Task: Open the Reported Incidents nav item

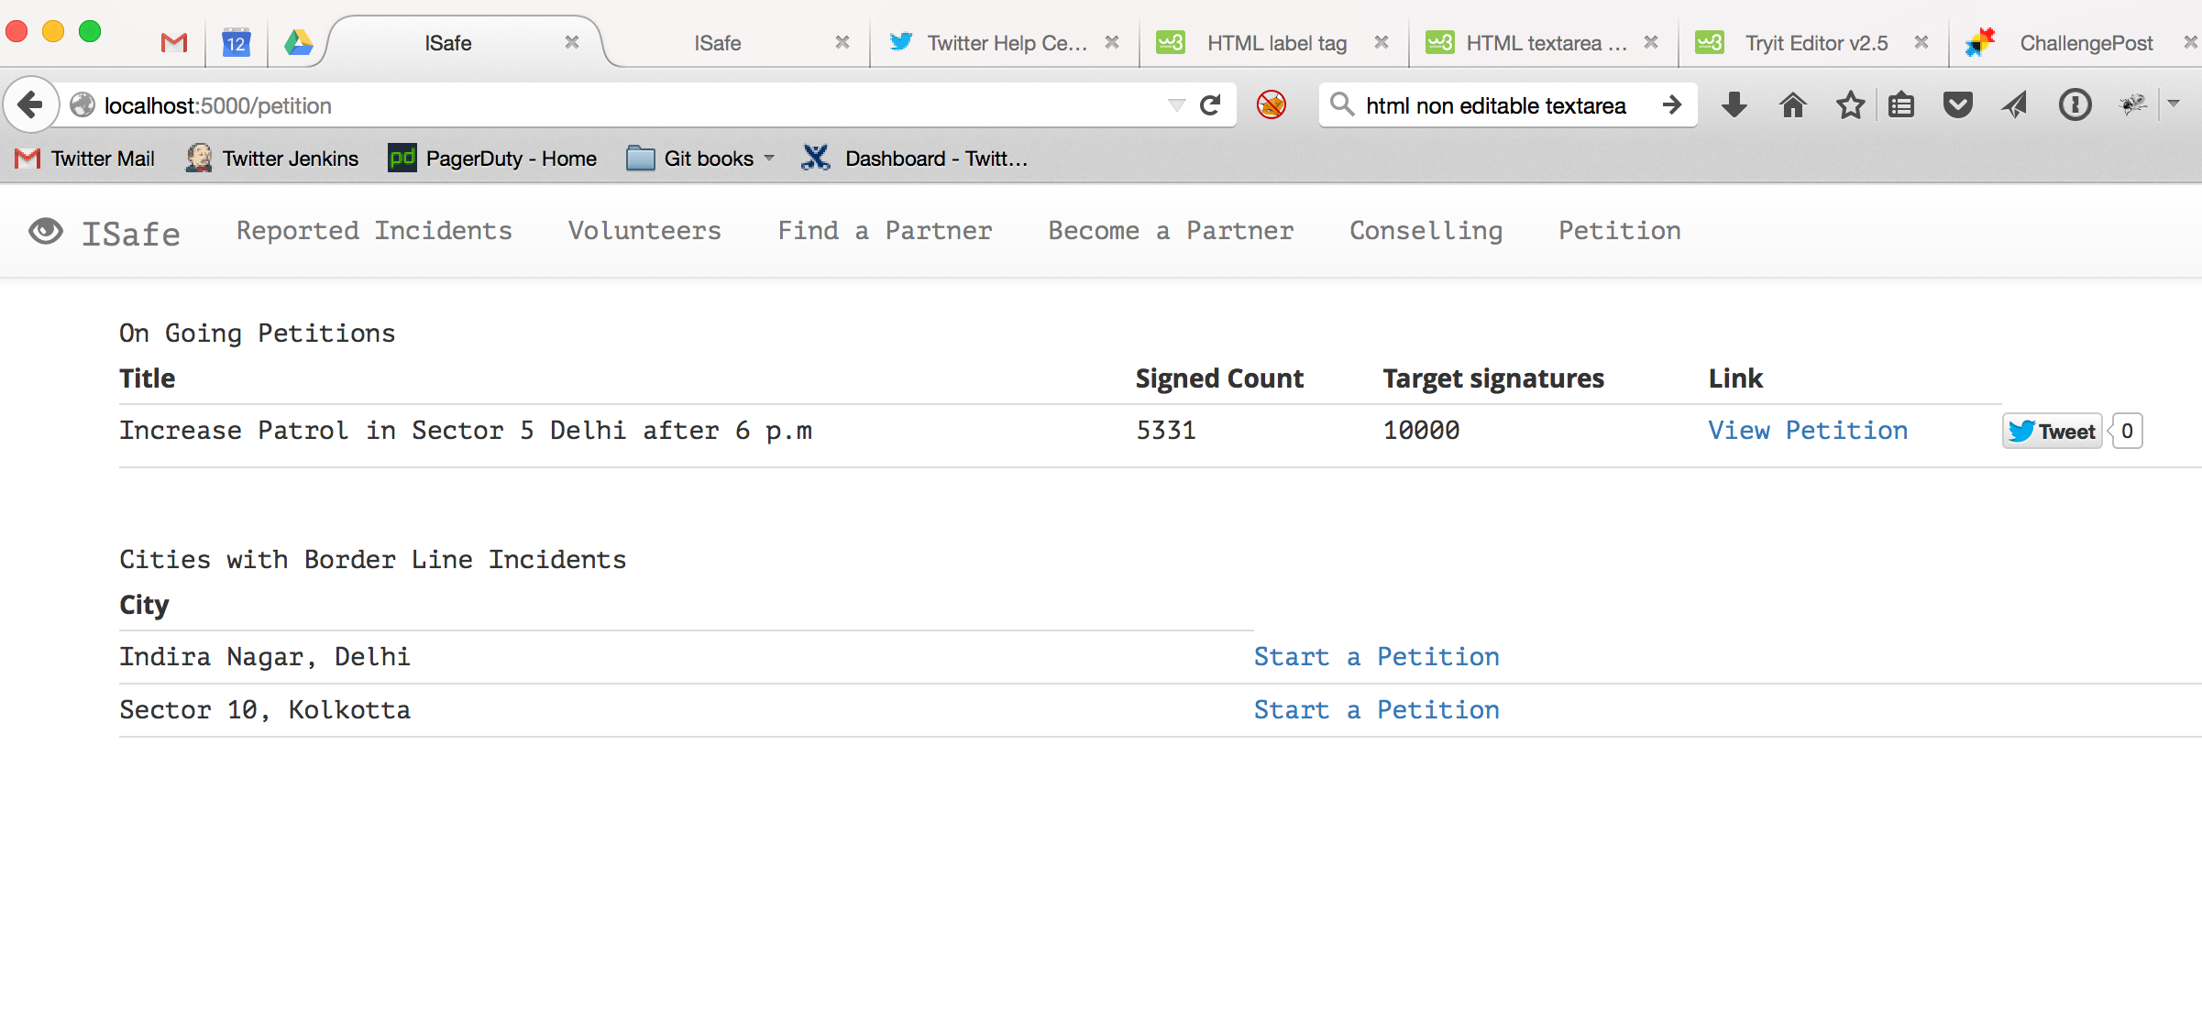Action: (374, 231)
